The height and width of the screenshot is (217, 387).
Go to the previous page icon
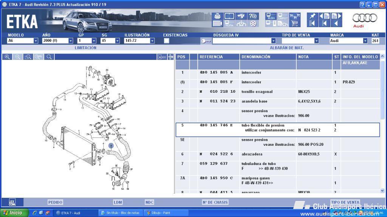click(324, 16)
